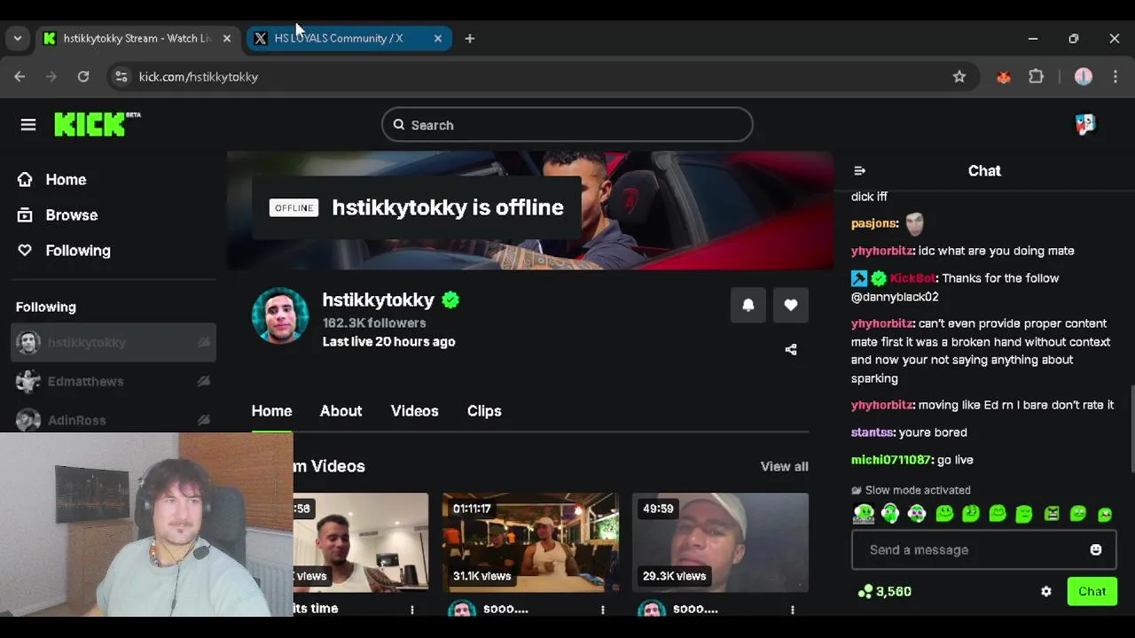
Task: Open the channel's About tab
Action: pyautogui.click(x=340, y=411)
